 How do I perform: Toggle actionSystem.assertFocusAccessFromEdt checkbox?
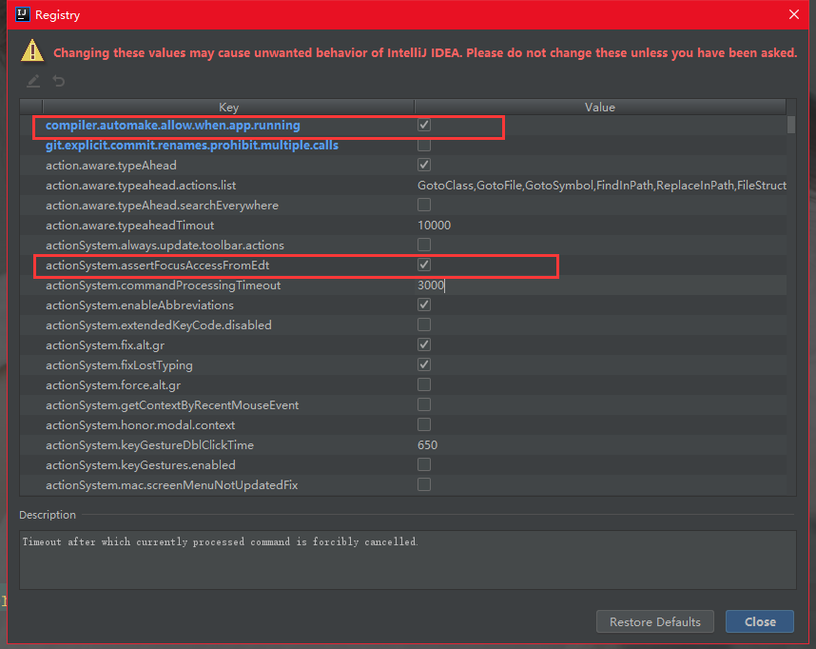click(x=424, y=265)
